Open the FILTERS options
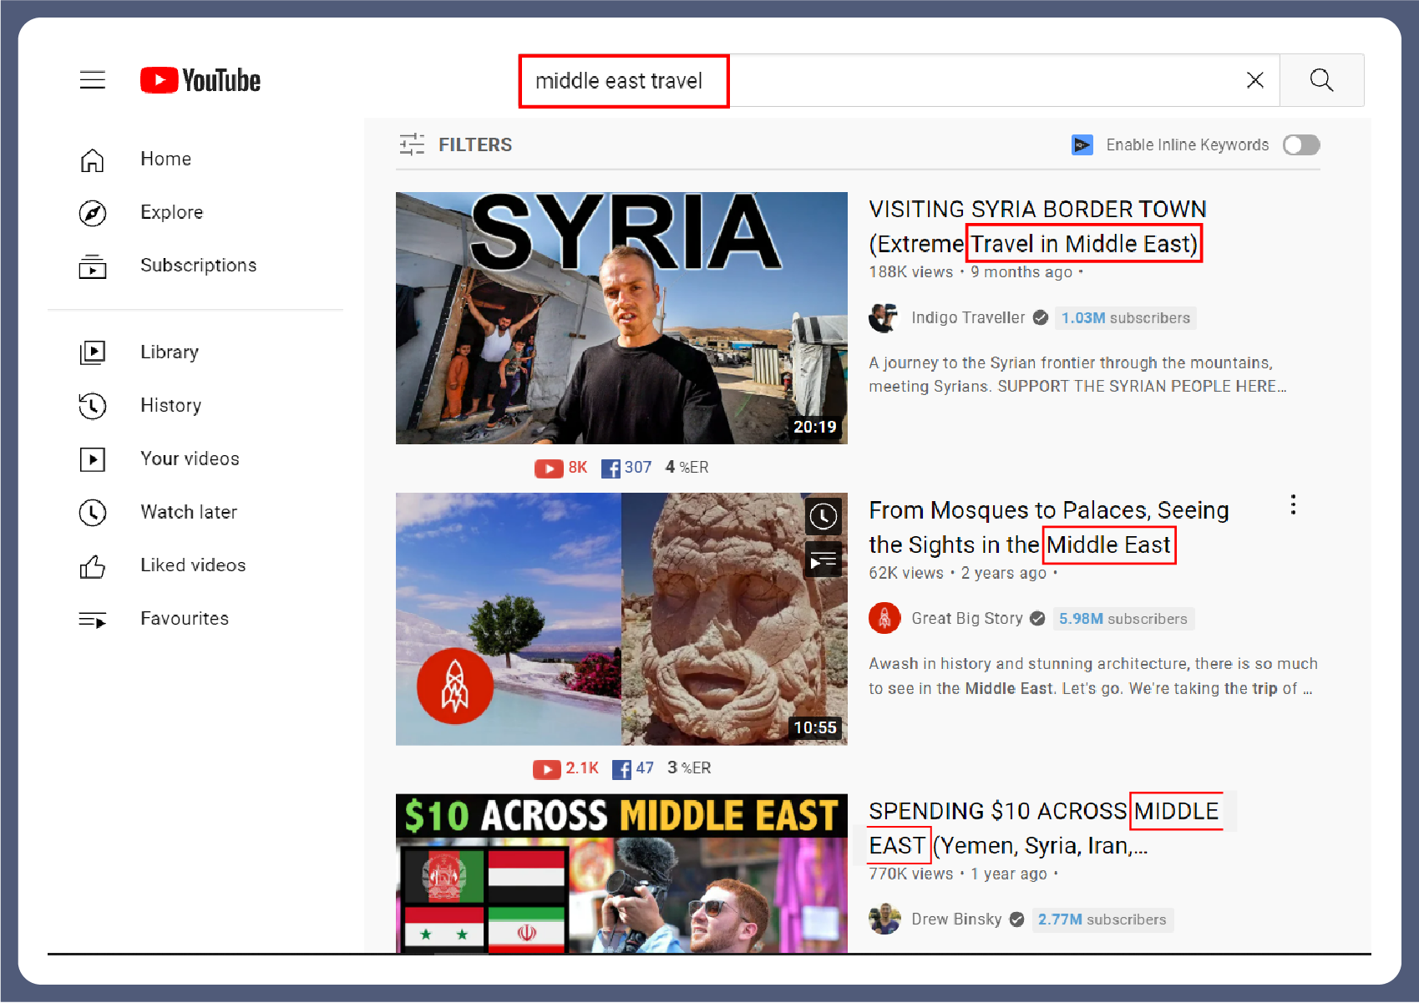Viewport: 1419px width, 1003px height. tap(456, 144)
